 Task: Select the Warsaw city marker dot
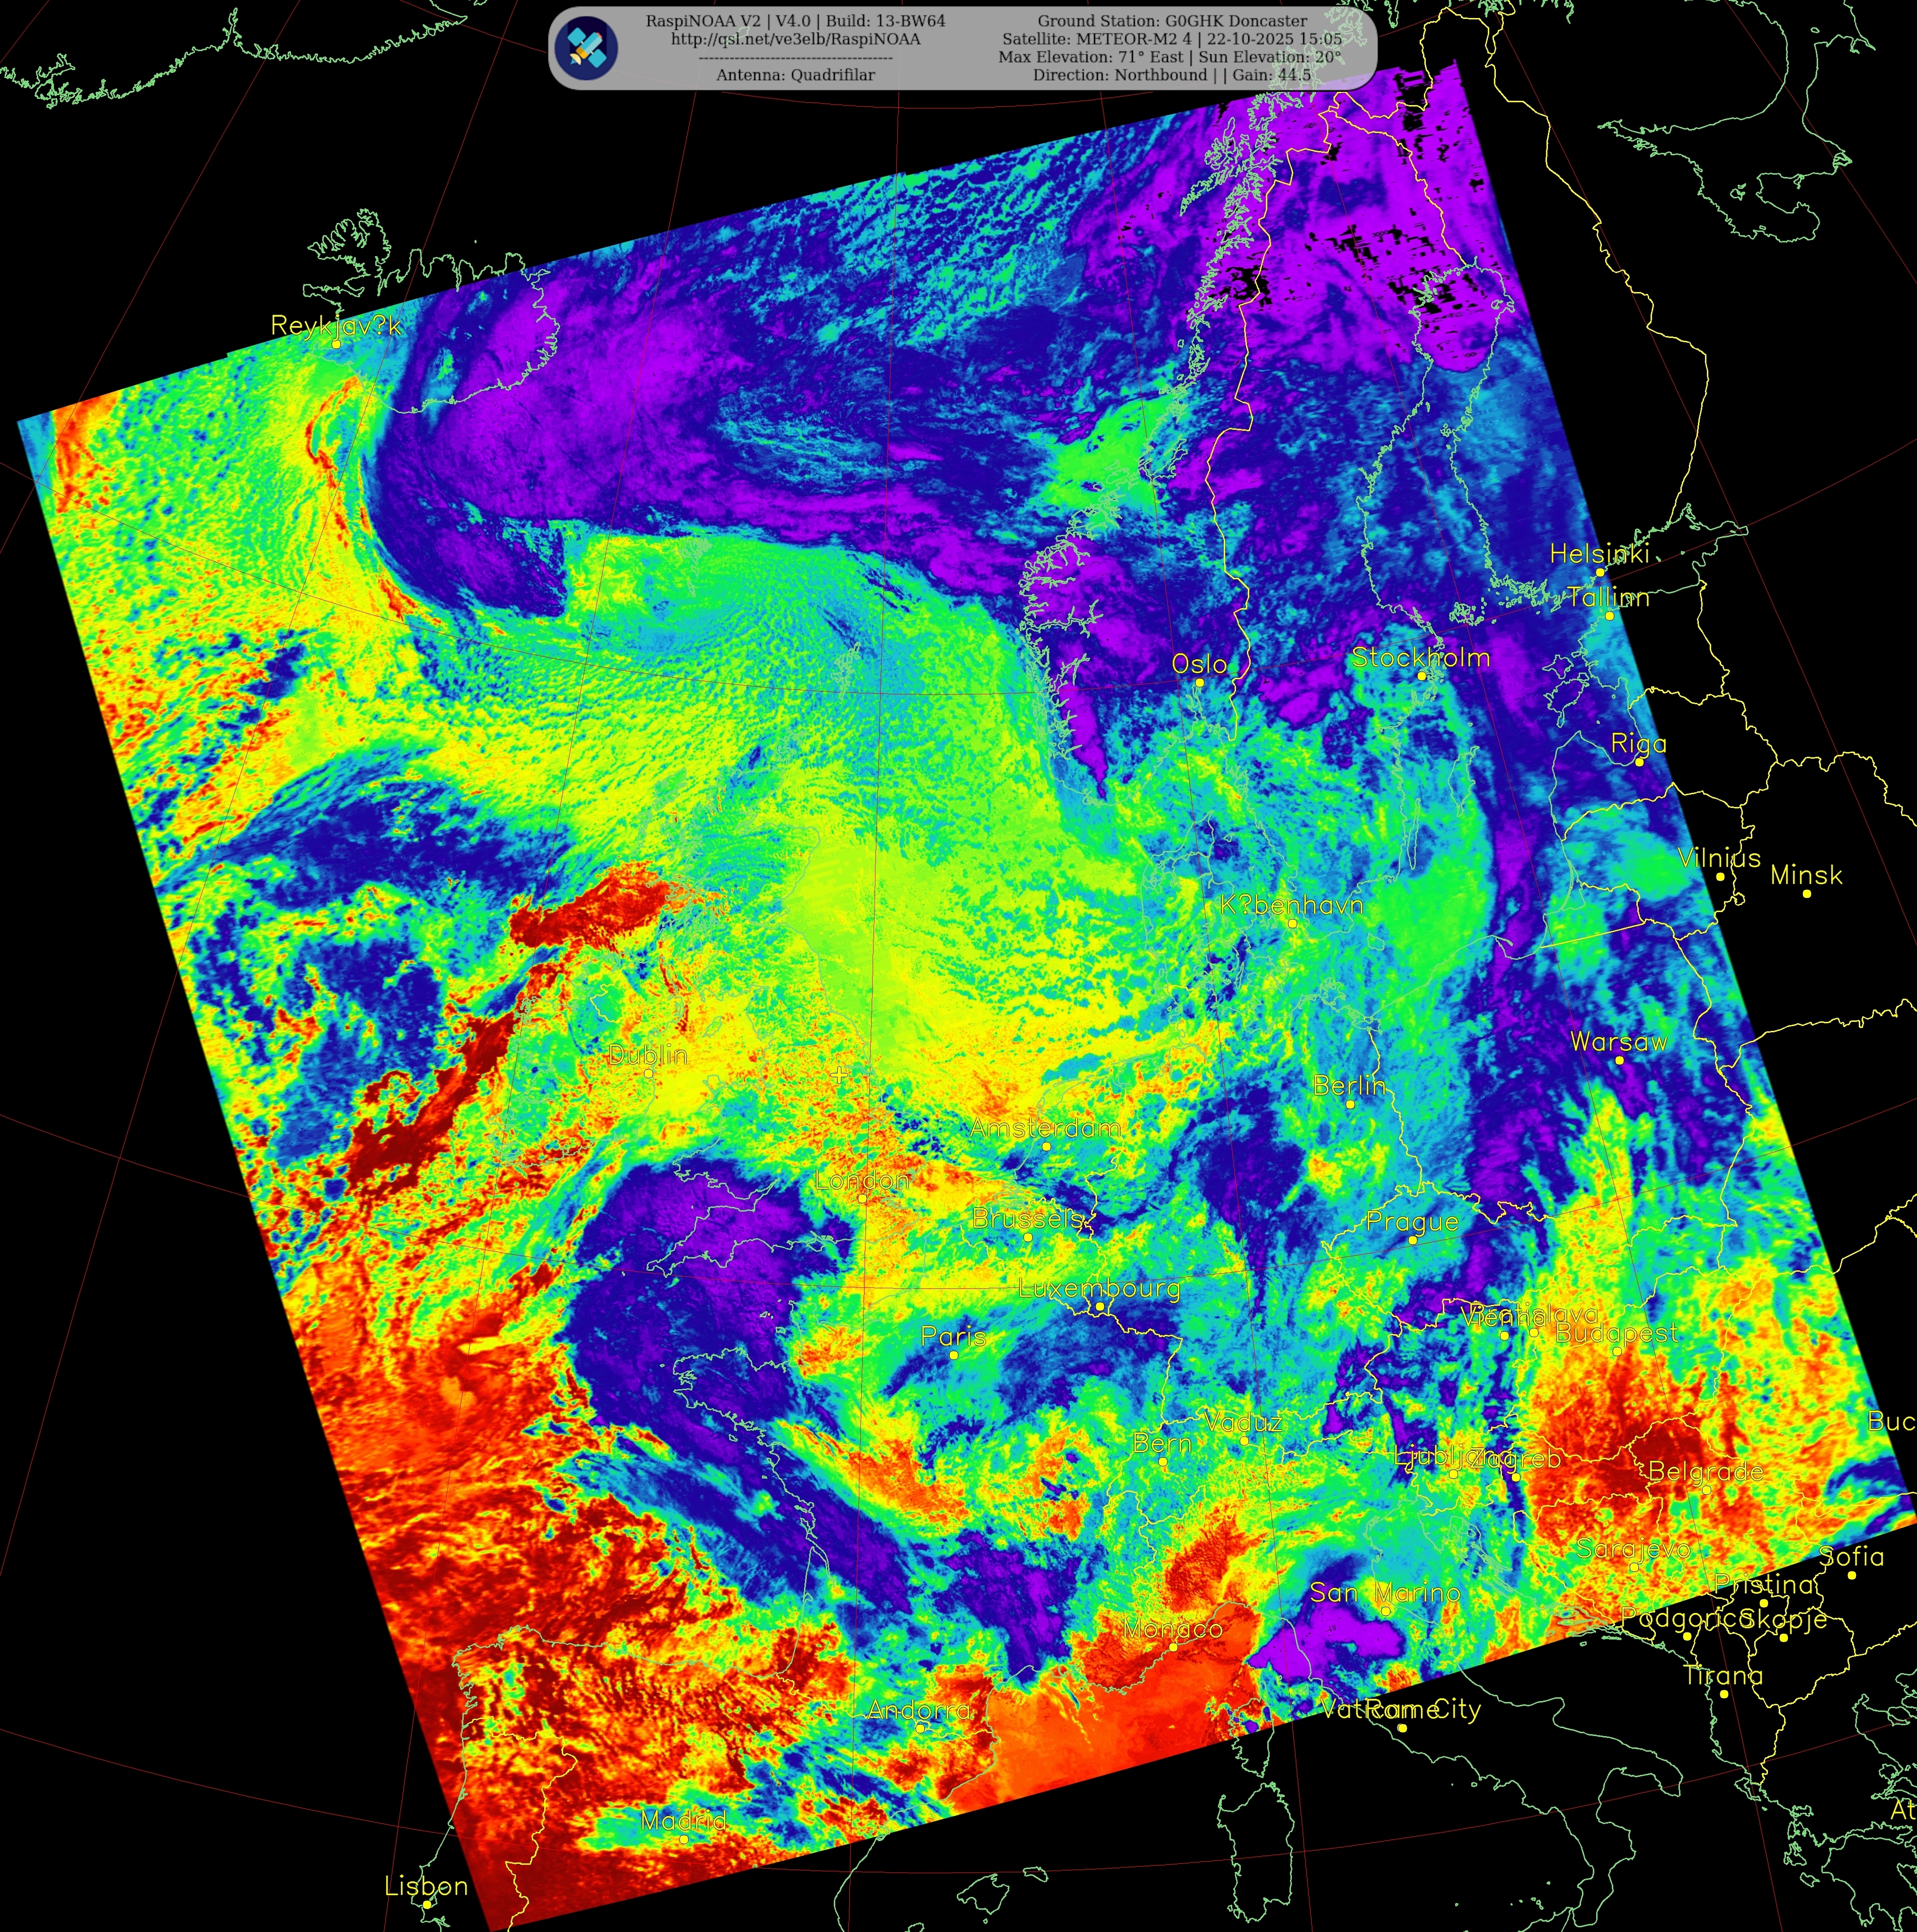(x=1620, y=1060)
